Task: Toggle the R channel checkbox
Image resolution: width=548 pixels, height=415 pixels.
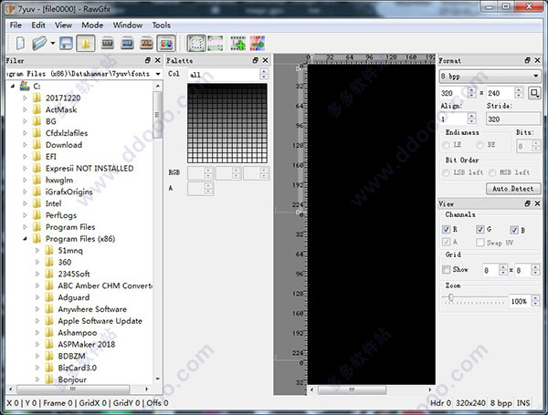Action: (446, 229)
